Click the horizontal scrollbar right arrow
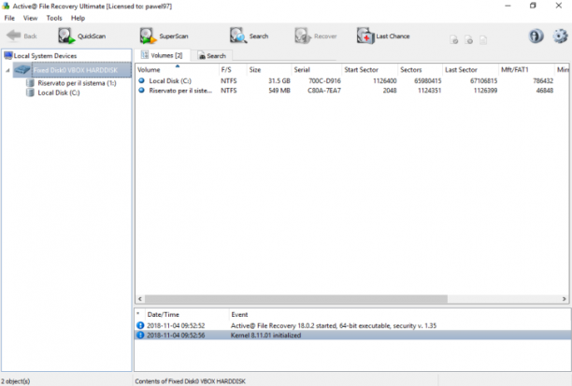The height and width of the screenshot is (386, 572). point(564,299)
